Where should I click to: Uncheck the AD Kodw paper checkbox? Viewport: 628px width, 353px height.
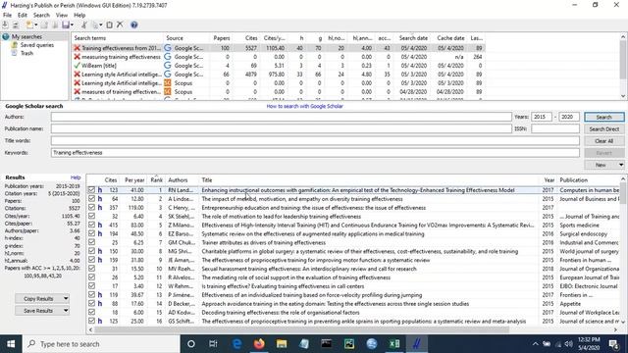tap(91, 312)
